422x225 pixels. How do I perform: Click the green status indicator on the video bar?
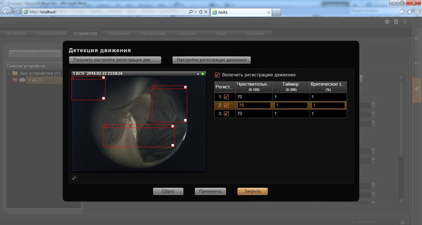[203, 74]
